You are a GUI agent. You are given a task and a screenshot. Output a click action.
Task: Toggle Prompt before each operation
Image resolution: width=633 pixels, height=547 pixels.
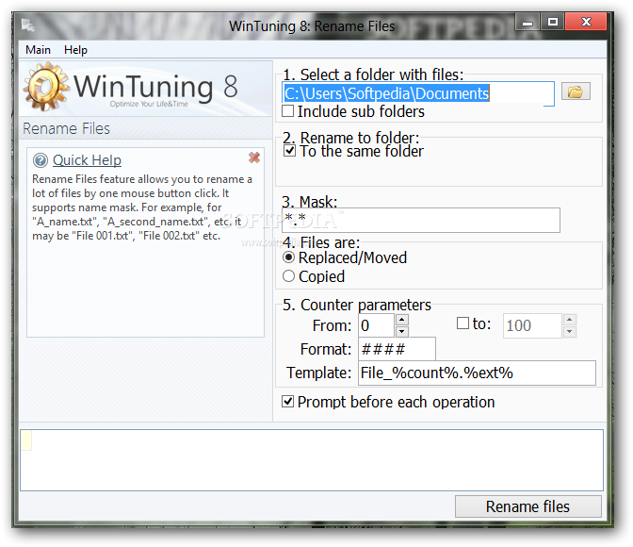click(287, 402)
